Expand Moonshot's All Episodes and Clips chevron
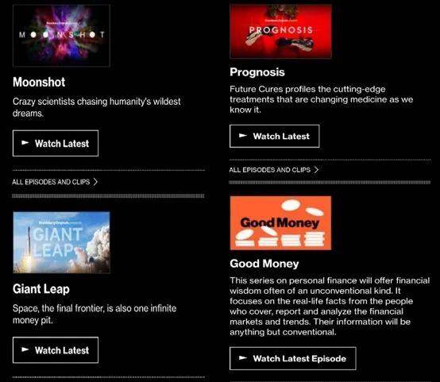 [x=95, y=182]
